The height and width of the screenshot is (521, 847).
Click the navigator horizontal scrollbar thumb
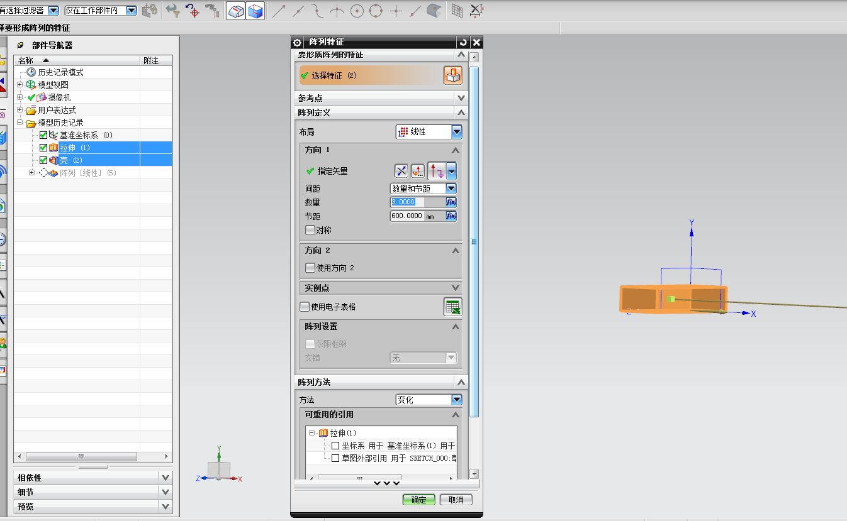tap(81, 456)
